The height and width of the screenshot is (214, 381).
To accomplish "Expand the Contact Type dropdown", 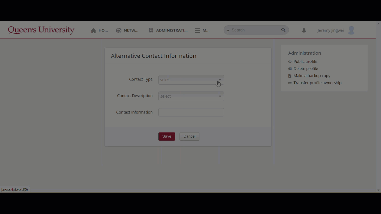I will coord(191,80).
